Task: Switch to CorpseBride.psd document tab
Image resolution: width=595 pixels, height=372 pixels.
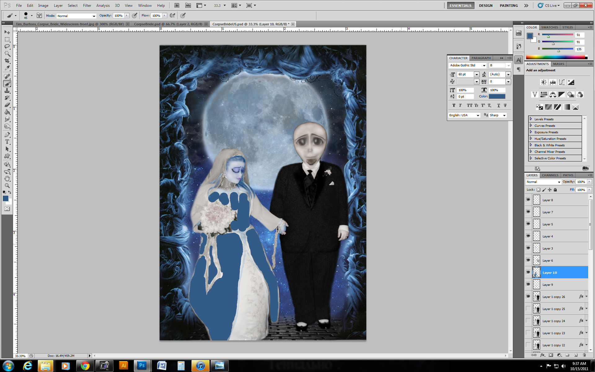Action: pyautogui.click(x=168, y=24)
